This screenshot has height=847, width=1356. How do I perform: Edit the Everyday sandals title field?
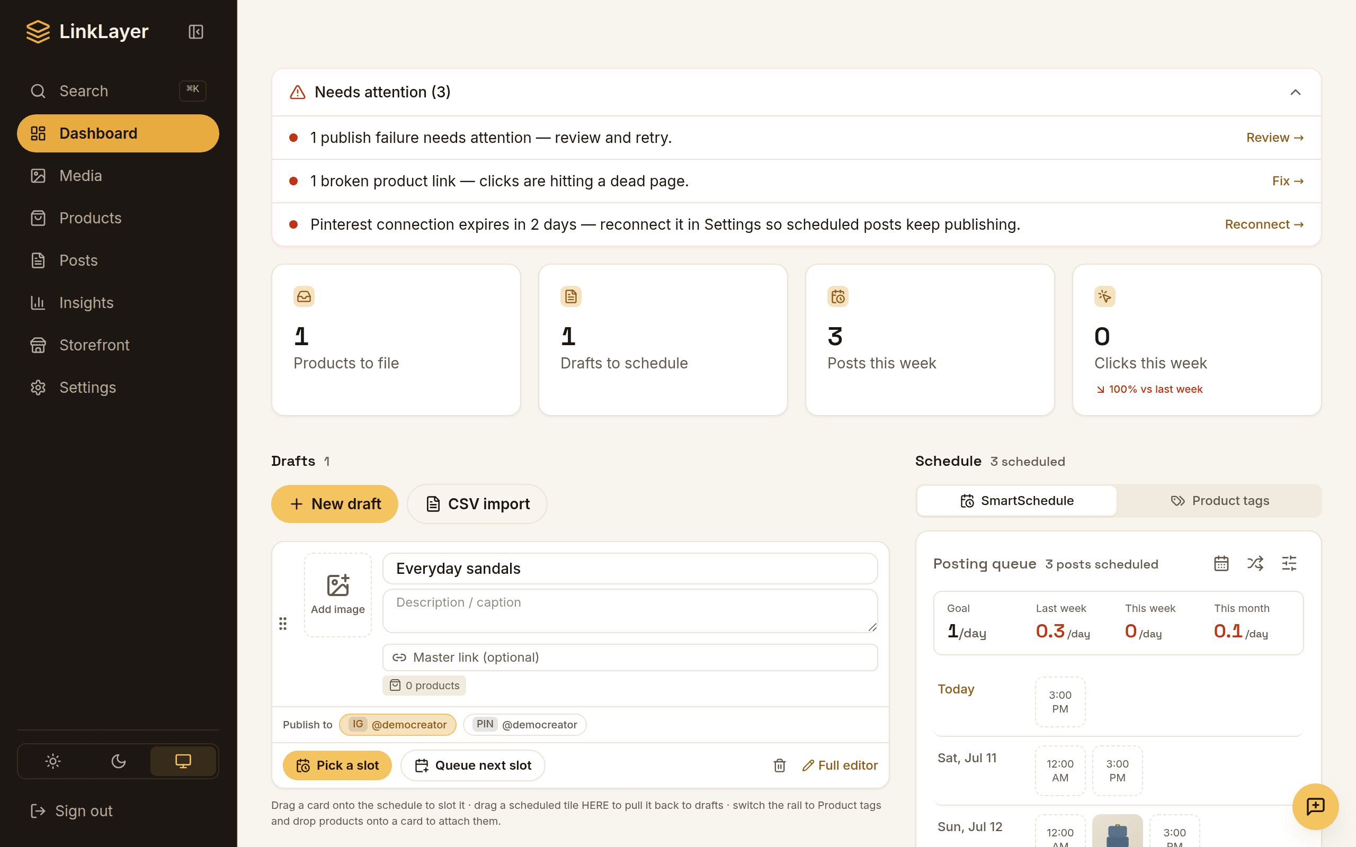coord(630,569)
